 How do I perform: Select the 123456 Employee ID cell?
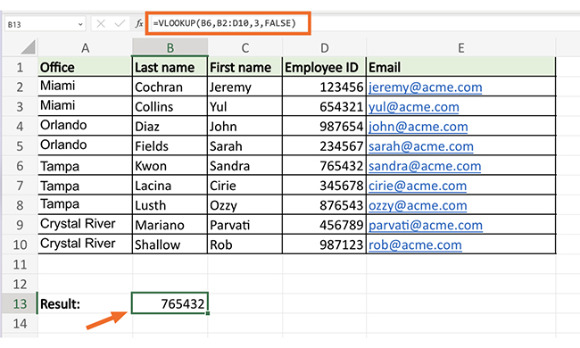click(325, 87)
